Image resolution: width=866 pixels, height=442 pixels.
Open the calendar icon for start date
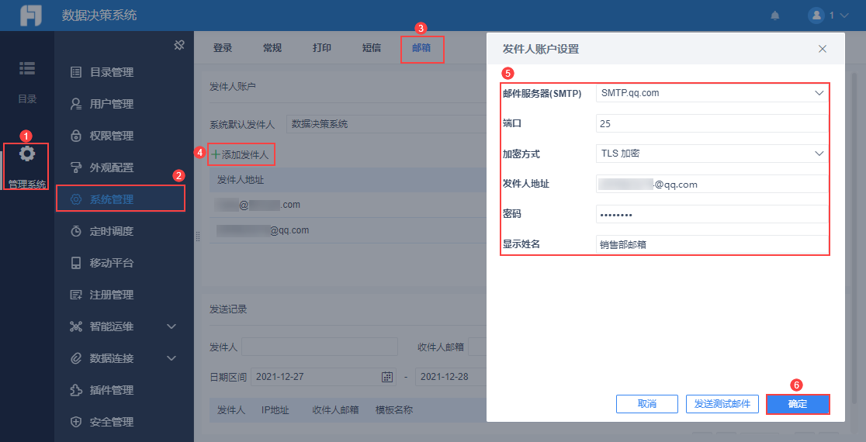388,377
